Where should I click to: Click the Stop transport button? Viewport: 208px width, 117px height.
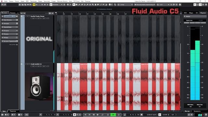108,115
